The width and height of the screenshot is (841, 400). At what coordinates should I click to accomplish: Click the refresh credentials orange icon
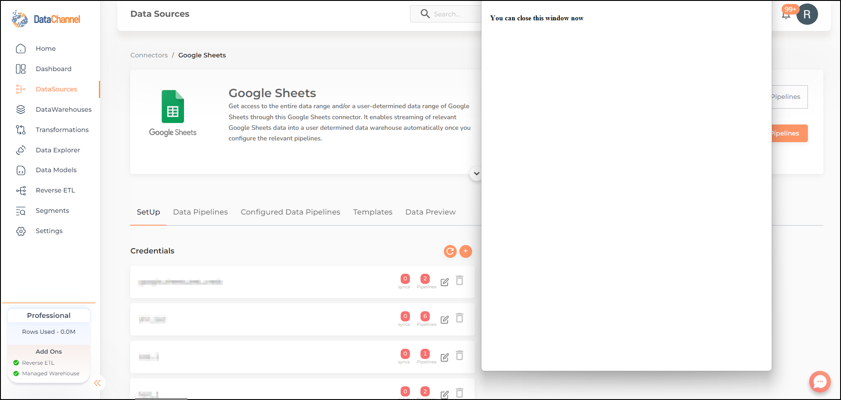click(x=450, y=251)
